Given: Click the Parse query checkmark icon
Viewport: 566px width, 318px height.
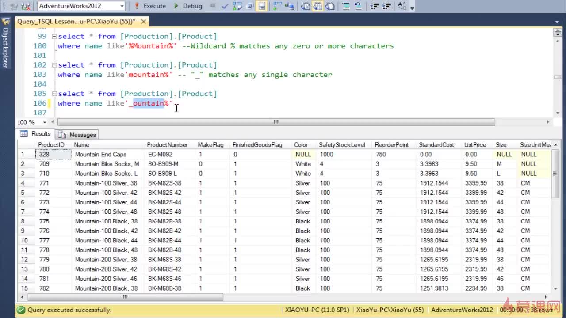Looking at the screenshot, I should click(x=225, y=6).
